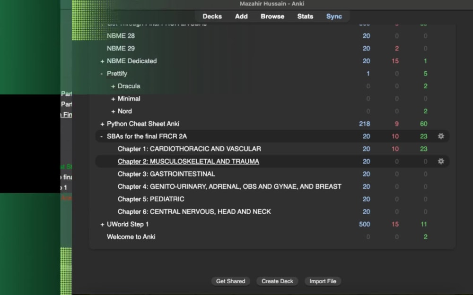Click review count 23 for Chapter 1 deck
The width and height of the screenshot is (473, 295).
tap(423, 149)
